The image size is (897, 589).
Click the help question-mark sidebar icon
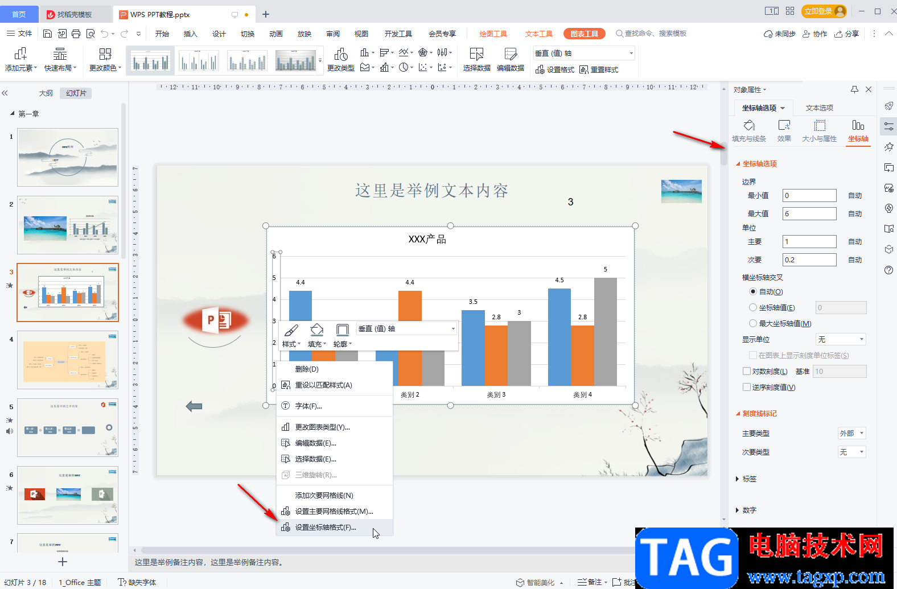pos(888,270)
